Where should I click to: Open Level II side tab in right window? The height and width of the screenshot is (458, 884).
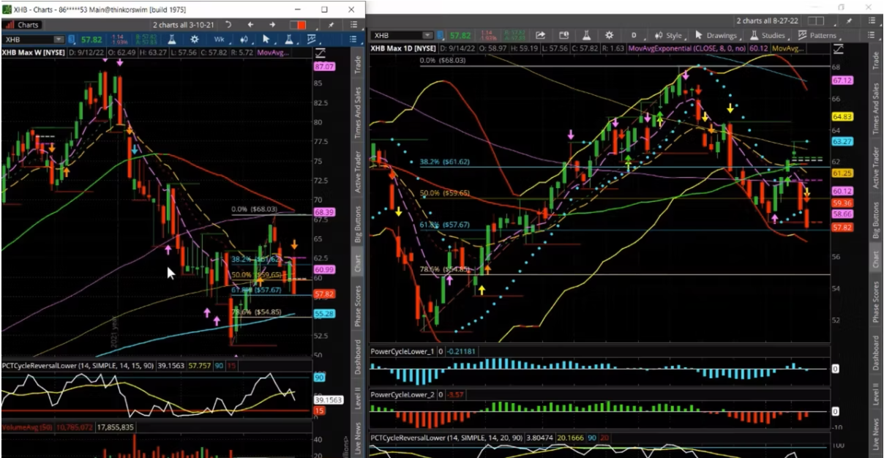(x=877, y=396)
